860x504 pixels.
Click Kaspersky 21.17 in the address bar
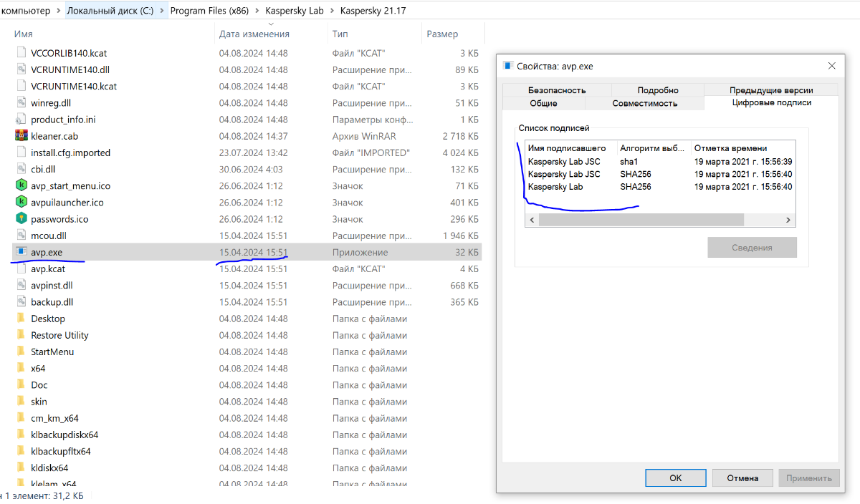point(373,11)
